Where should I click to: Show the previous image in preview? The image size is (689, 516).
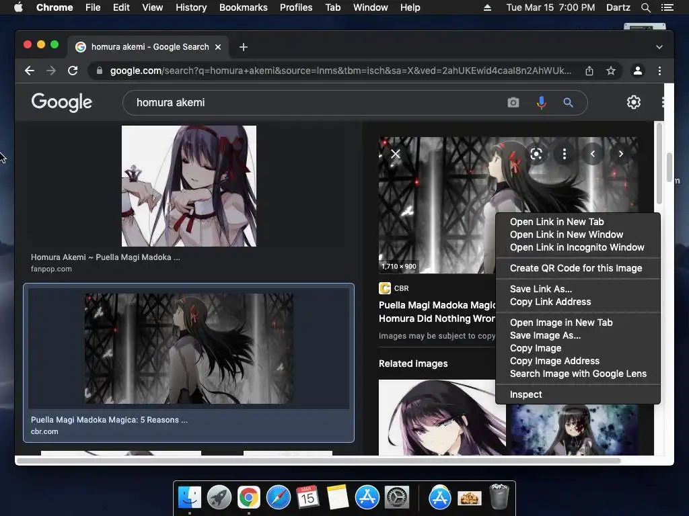point(592,154)
